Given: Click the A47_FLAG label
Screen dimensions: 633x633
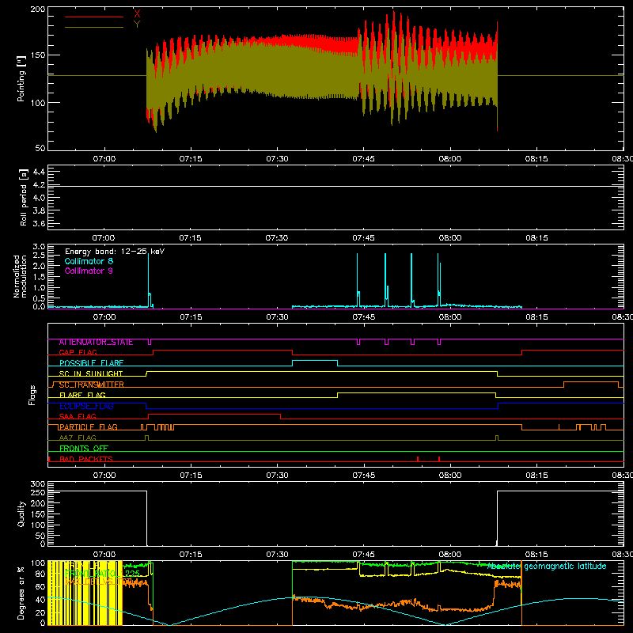Looking at the screenshot, I should coord(78,438).
